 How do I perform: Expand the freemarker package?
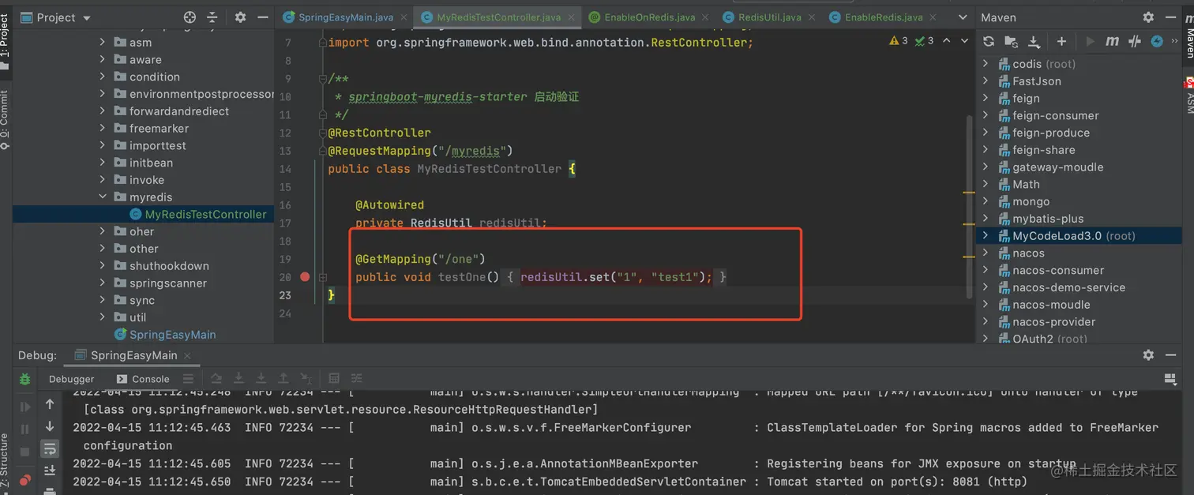click(103, 129)
